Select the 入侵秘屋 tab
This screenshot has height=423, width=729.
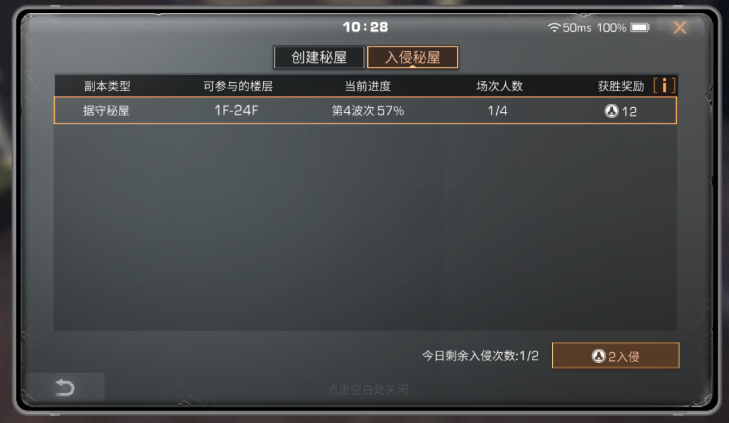pos(412,57)
